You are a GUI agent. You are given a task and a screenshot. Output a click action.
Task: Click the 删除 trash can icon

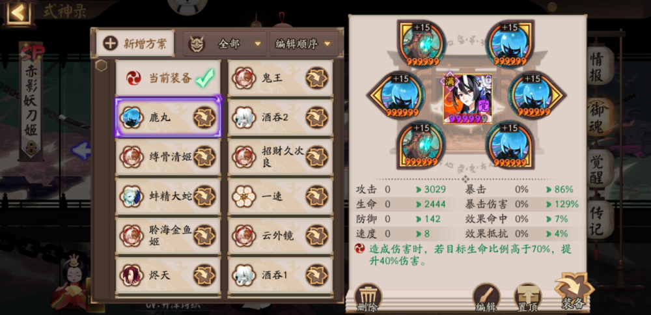point(367,297)
